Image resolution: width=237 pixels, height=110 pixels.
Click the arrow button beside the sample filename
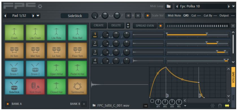pos(145,106)
